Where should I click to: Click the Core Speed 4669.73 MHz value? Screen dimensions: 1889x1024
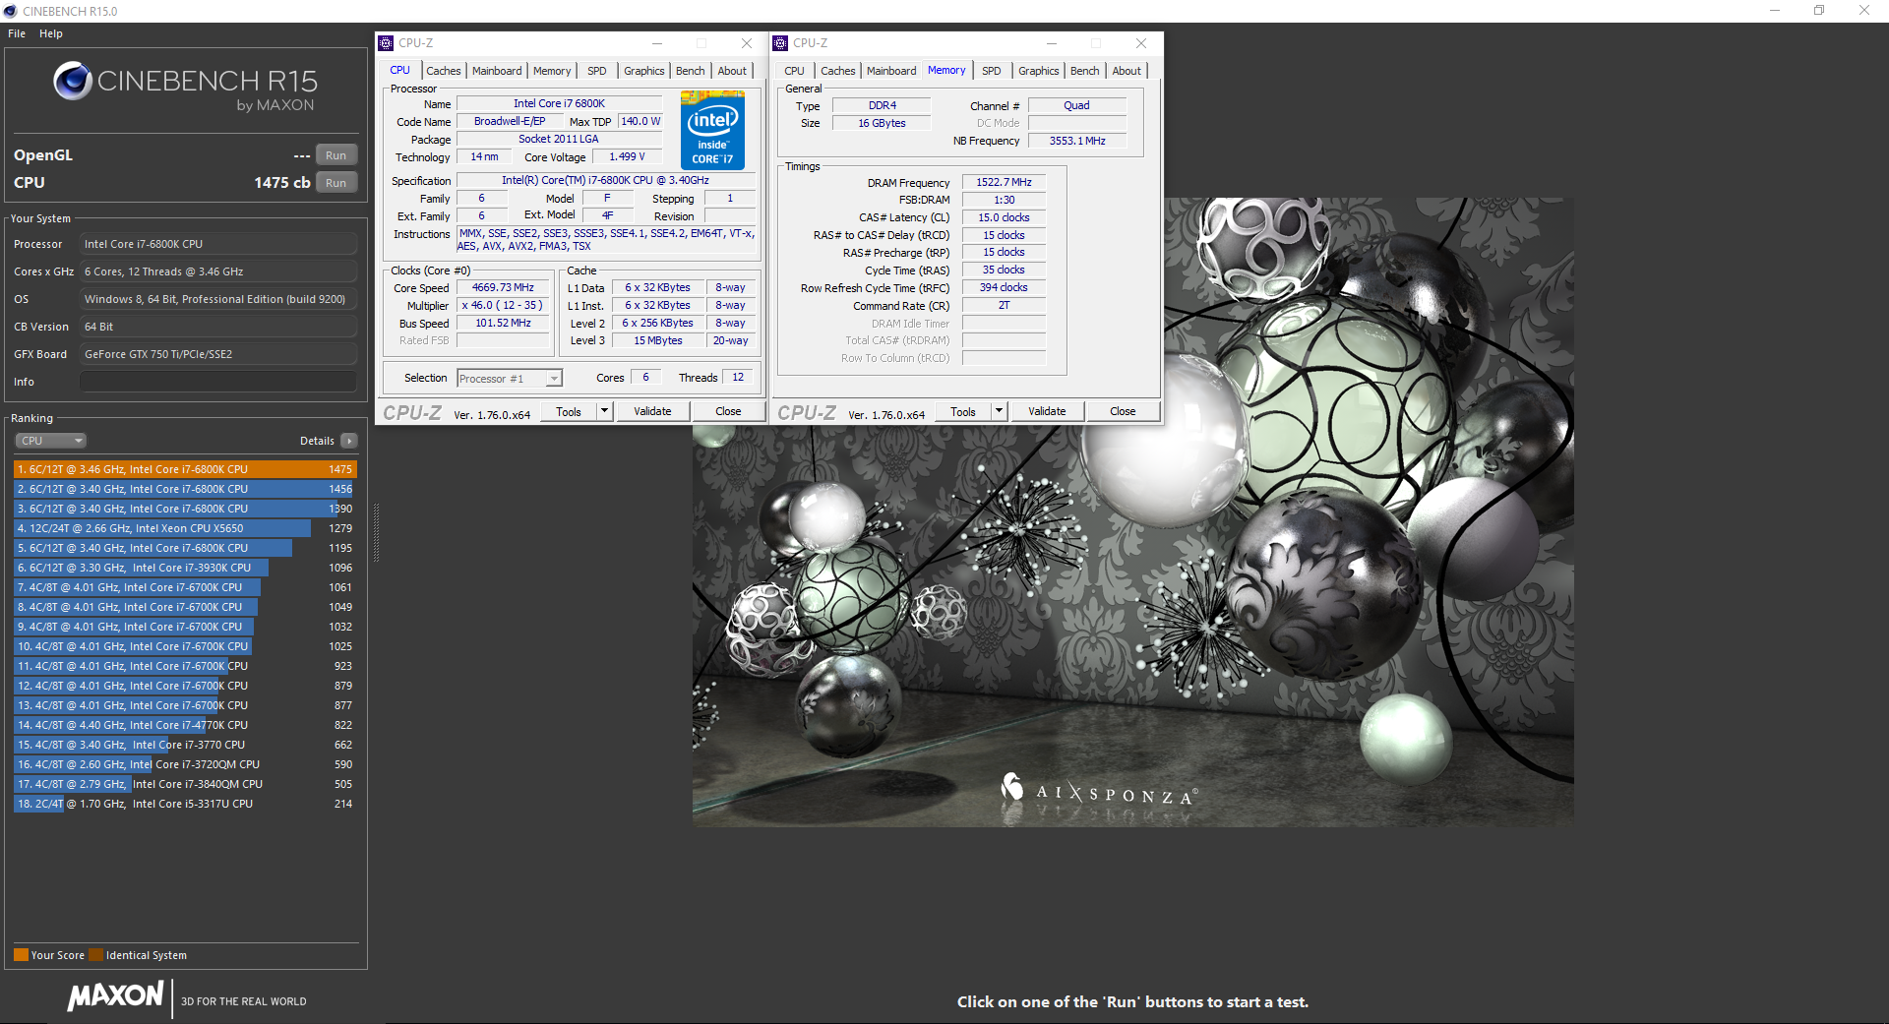point(503,288)
